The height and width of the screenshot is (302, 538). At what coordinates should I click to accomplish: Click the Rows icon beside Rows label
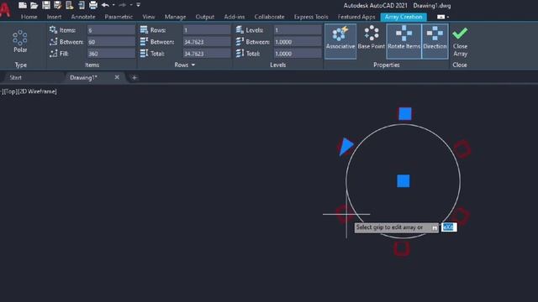pos(144,30)
